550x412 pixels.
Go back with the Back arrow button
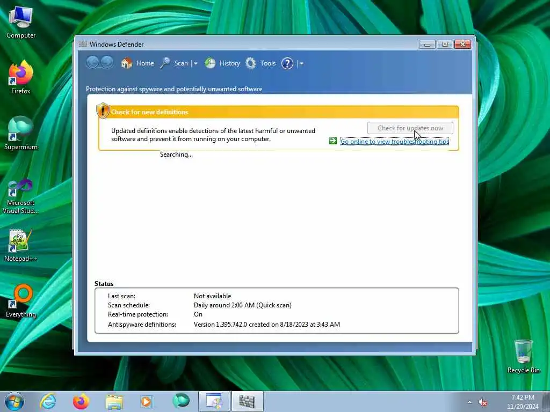coord(92,63)
